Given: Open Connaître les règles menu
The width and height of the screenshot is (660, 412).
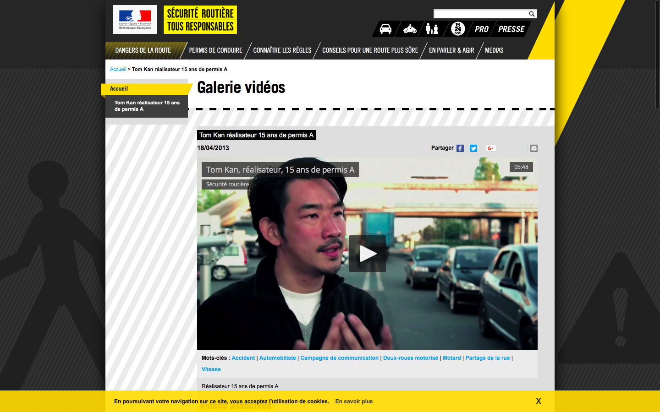Looking at the screenshot, I should pyautogui.click(x=282, y=50).
